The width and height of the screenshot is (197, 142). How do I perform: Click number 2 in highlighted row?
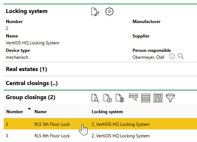(7, 124)
